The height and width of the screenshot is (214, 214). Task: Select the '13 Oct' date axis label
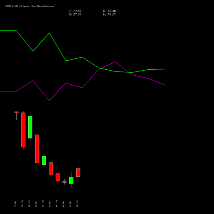(x=36, y=204)
